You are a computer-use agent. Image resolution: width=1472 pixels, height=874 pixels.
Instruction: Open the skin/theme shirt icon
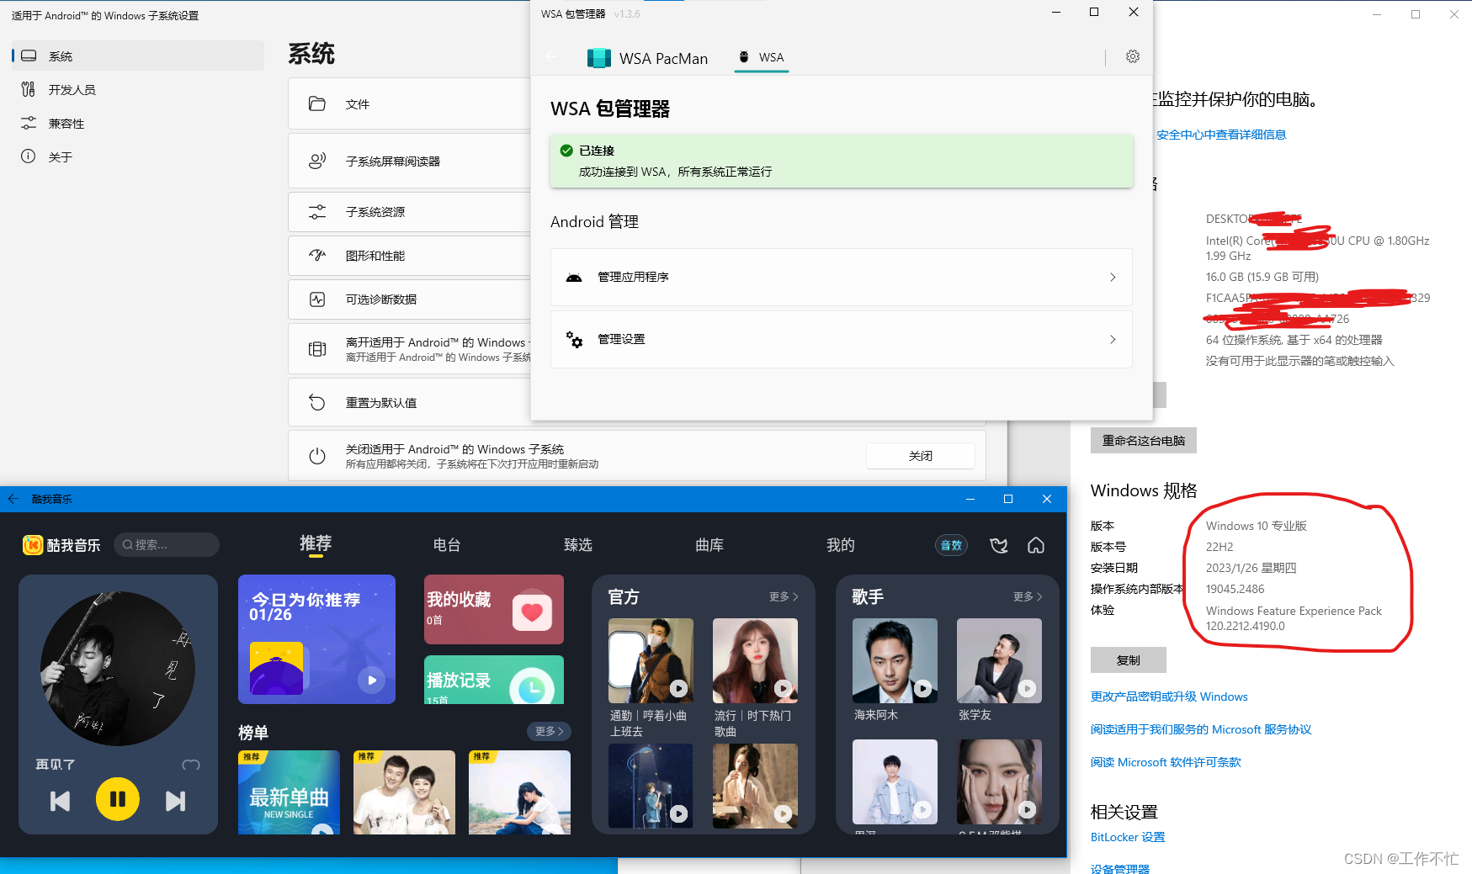[x=999, y=545]
